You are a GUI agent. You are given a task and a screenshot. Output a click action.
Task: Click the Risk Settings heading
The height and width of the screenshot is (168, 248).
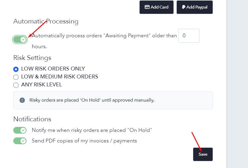[x=32, y=58]
